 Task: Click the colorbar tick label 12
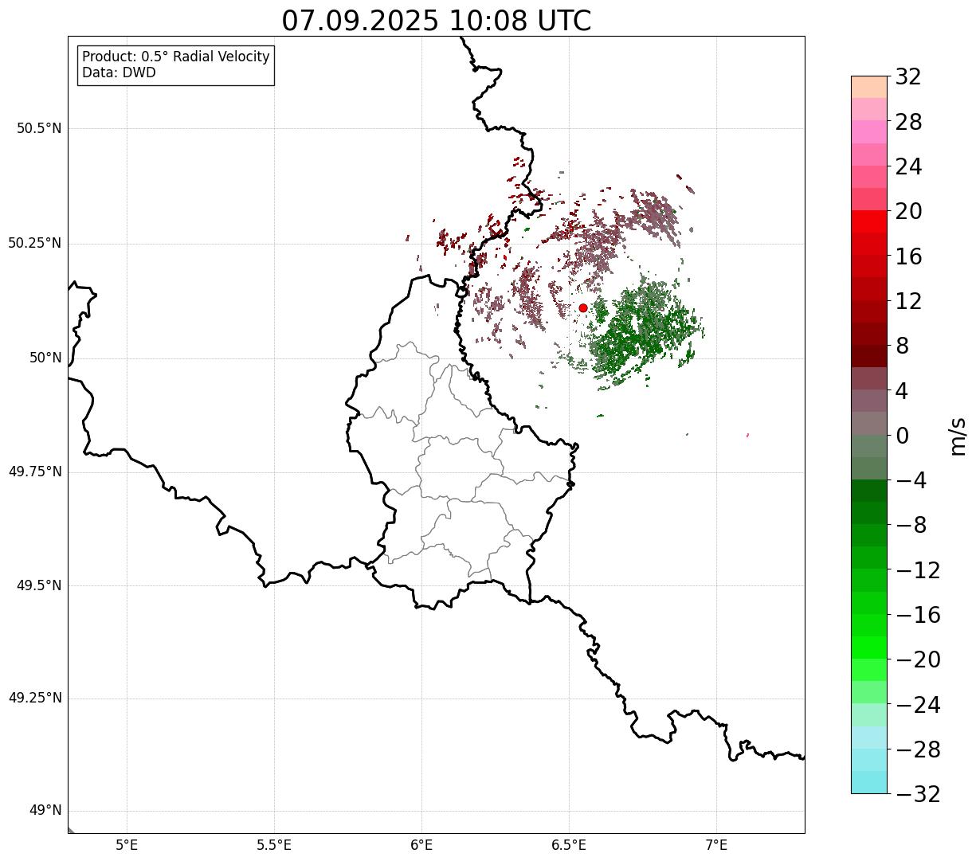(908, 301)
